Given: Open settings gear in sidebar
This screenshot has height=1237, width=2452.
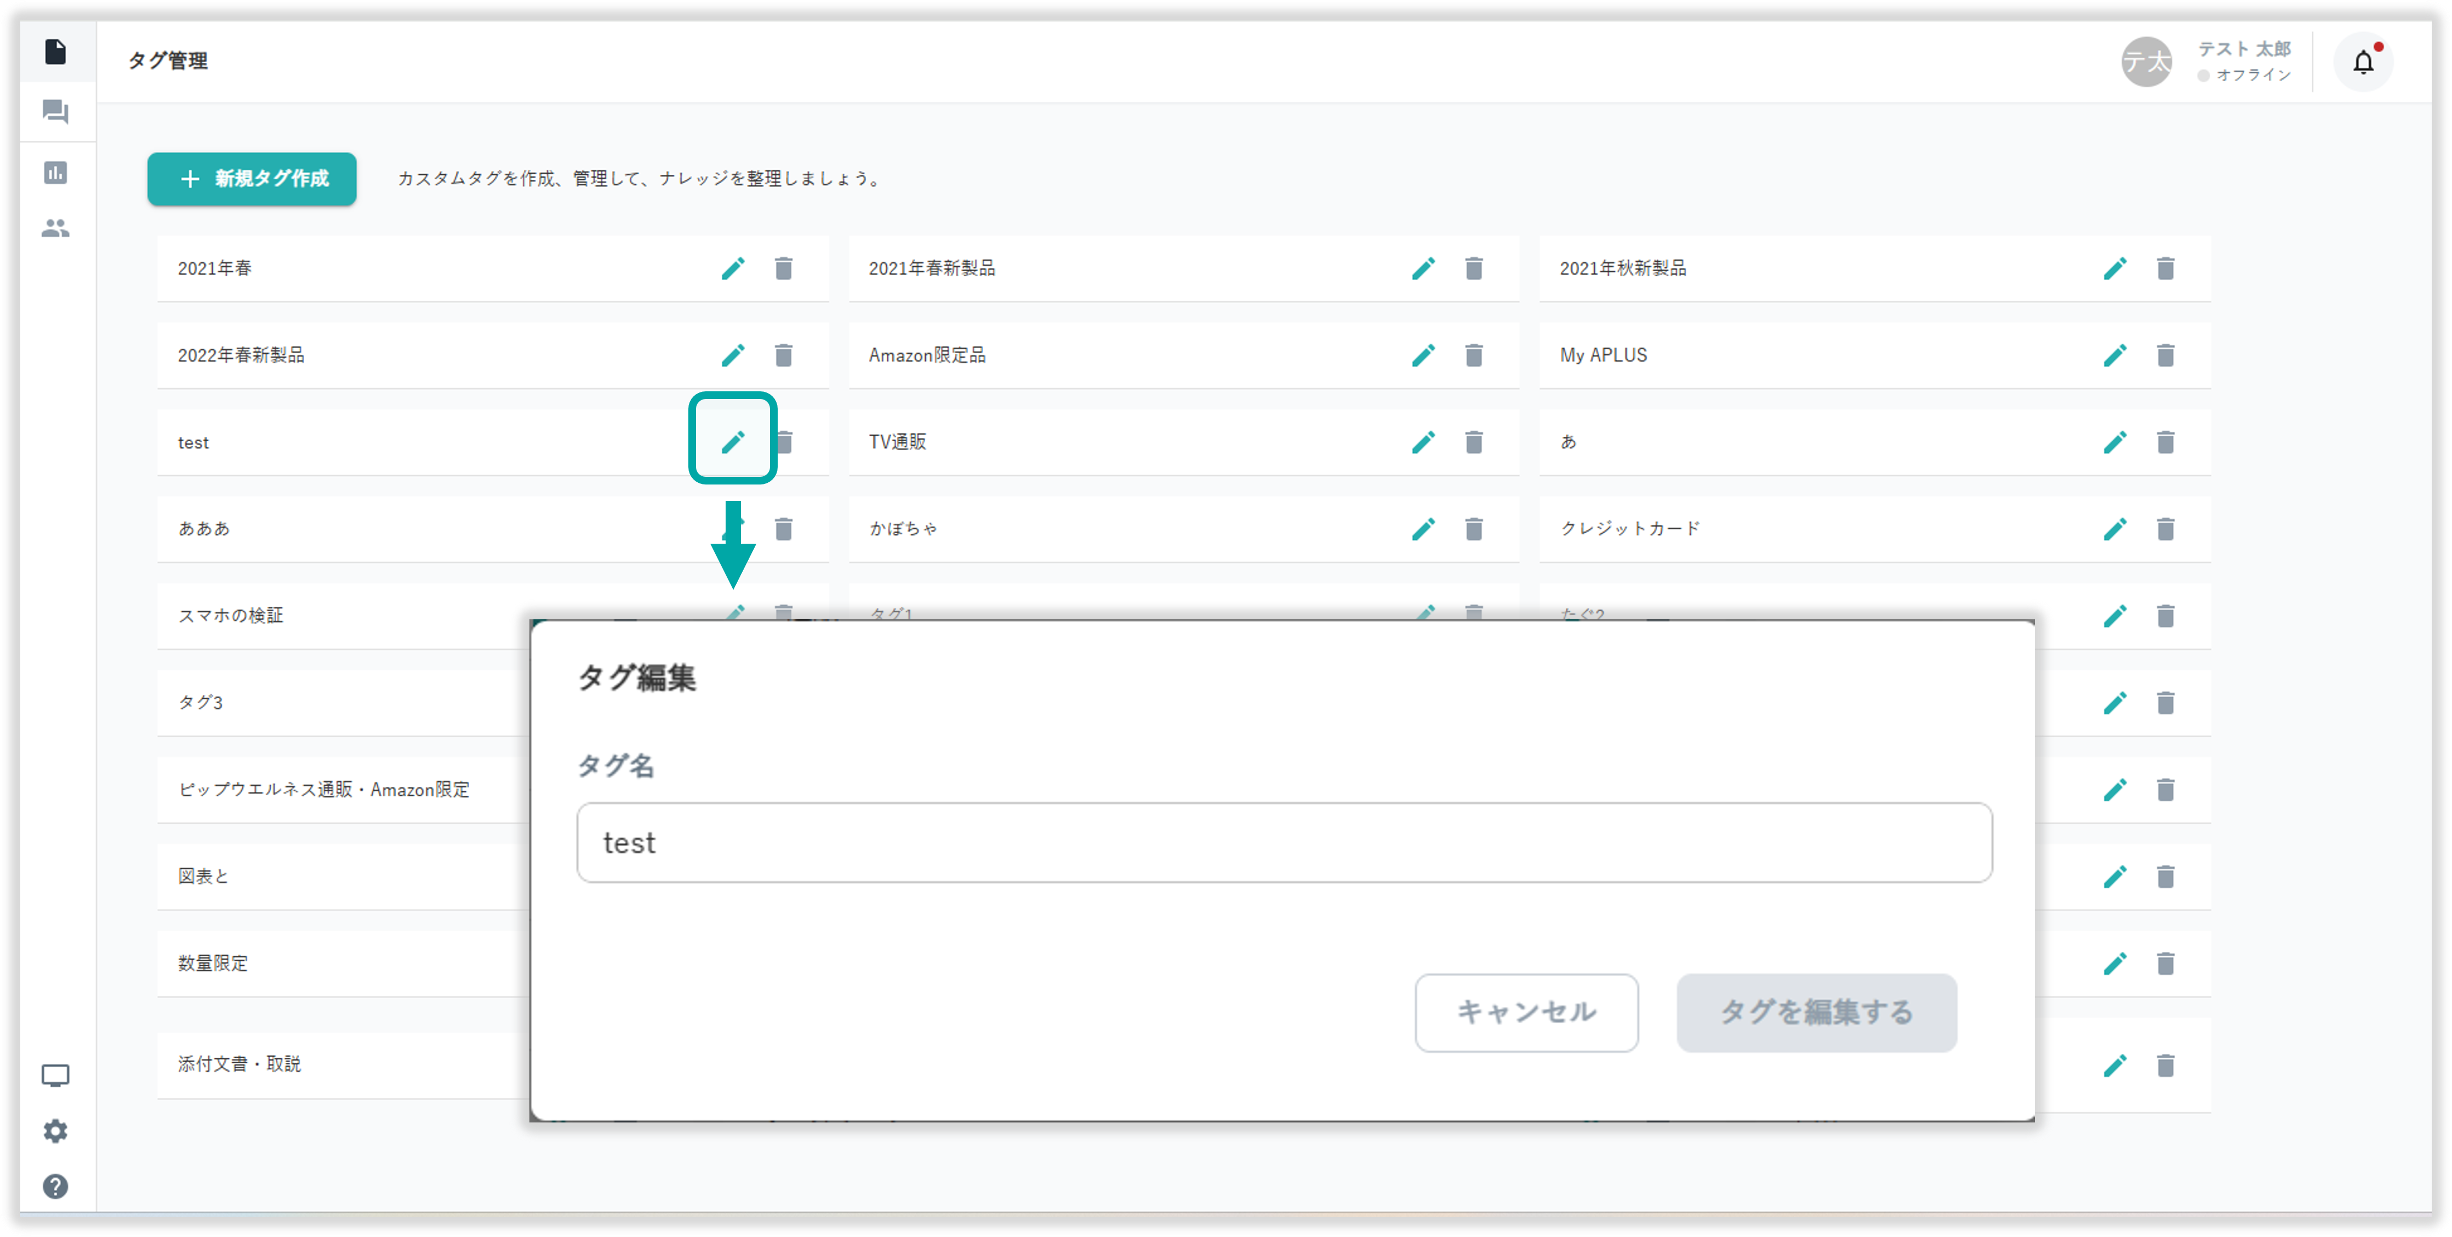Looking at the screenshot, I should tap(55, 1131).
